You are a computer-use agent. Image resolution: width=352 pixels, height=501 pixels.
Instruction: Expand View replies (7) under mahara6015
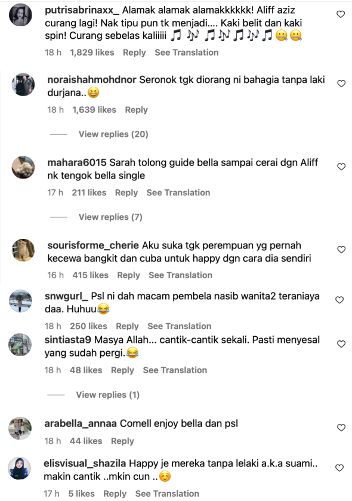tap(110, 217)
